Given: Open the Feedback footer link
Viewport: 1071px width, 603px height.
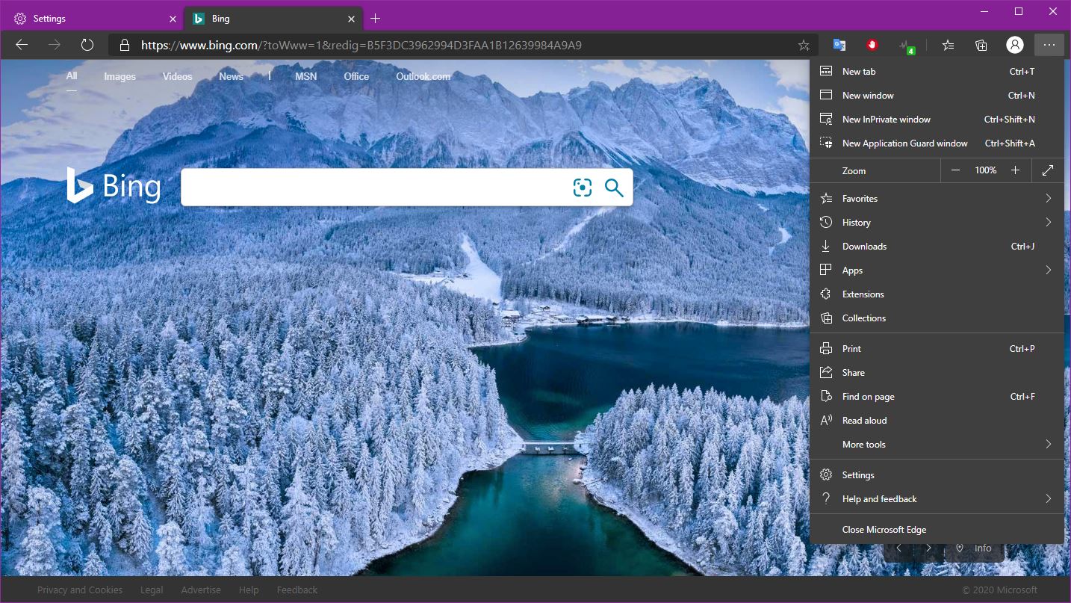Looking at the screenshot, I should click(x=297, y=590).
